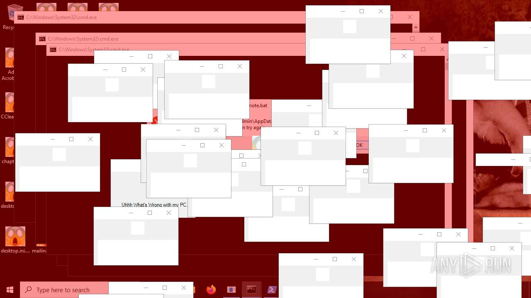This screenshot has height=298, width=531.
Task: Click the "note.bat" text in the dialog
Action: [258, 106]
